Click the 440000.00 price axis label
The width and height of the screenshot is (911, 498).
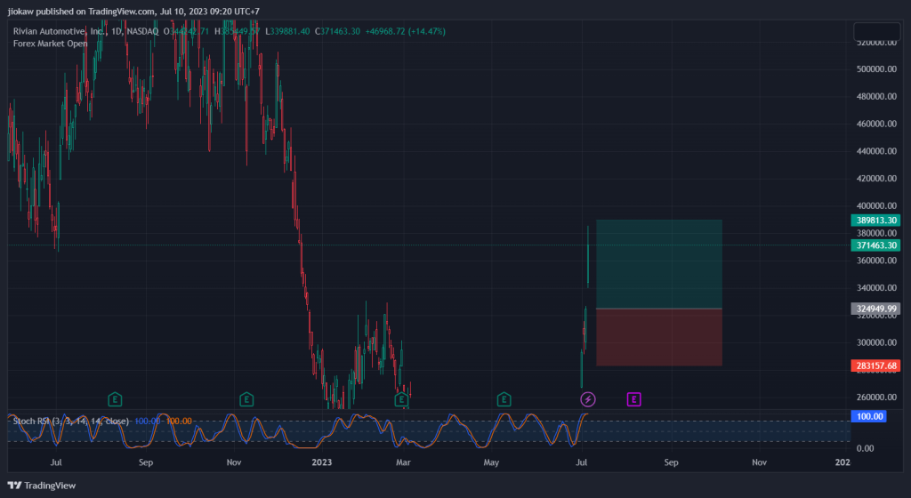(876, 151)
